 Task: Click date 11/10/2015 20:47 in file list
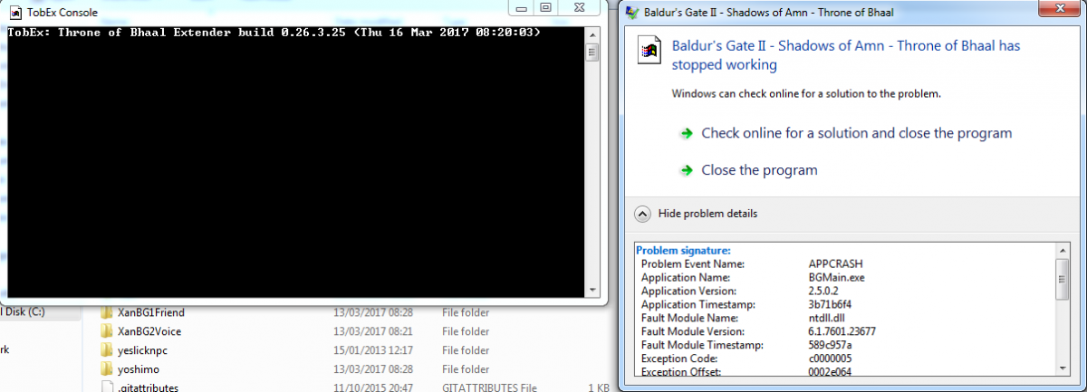[372, 387]
